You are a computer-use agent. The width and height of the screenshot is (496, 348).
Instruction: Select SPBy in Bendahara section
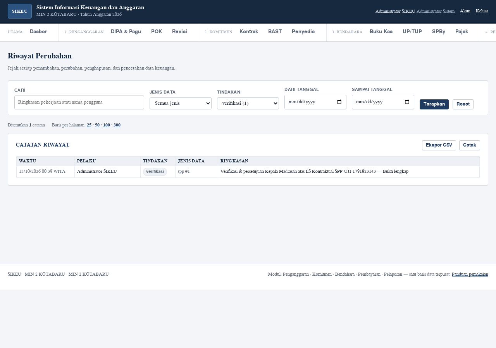(439, 32)
